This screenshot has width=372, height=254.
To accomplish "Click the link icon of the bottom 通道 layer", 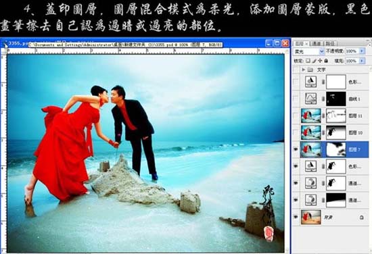I will [x=323, y=200].
